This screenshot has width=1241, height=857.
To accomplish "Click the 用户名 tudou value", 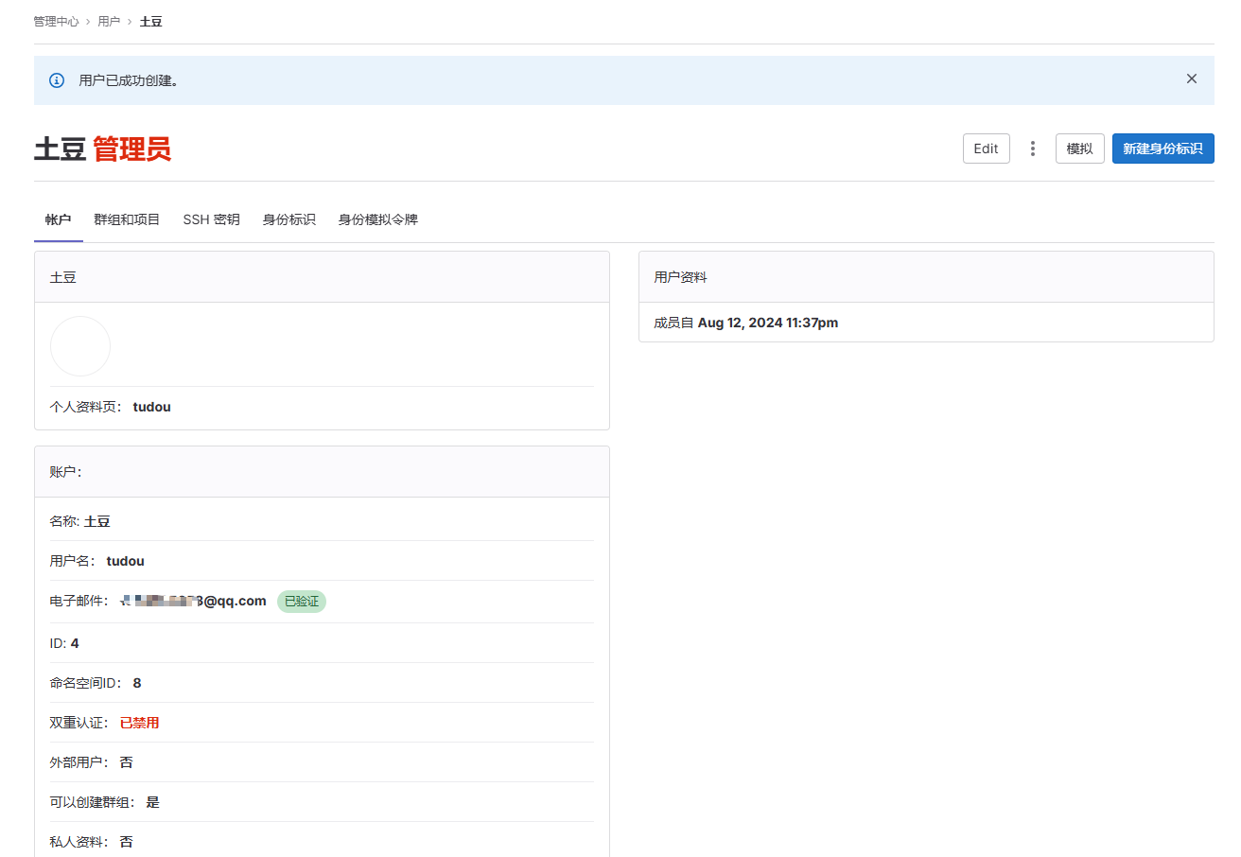I will [x=125, y=561].
